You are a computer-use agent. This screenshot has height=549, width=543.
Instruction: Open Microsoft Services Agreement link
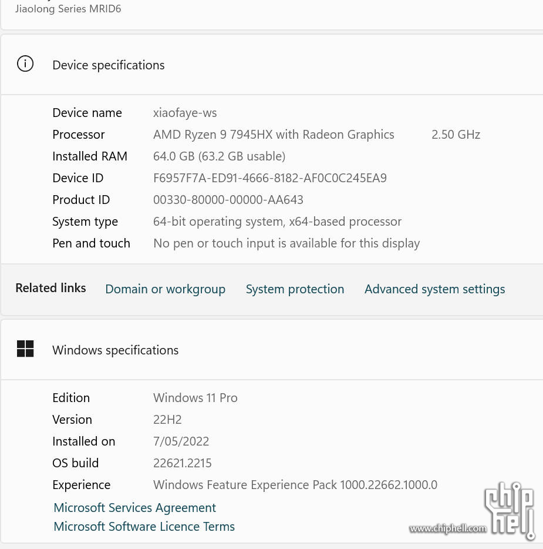134,507
